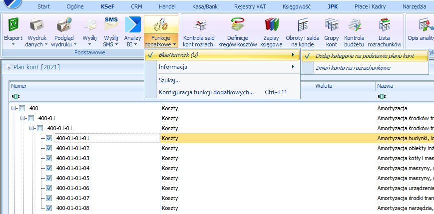Open Informacja submenu
Image resolution: width=434 pixels, height=214 pixels.
222,67
